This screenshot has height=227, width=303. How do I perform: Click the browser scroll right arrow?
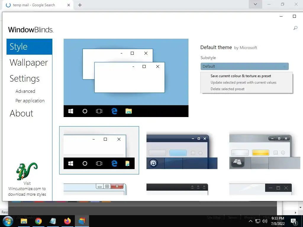tap(296, 213)
